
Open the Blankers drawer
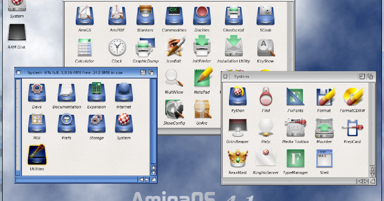point(145,16)
